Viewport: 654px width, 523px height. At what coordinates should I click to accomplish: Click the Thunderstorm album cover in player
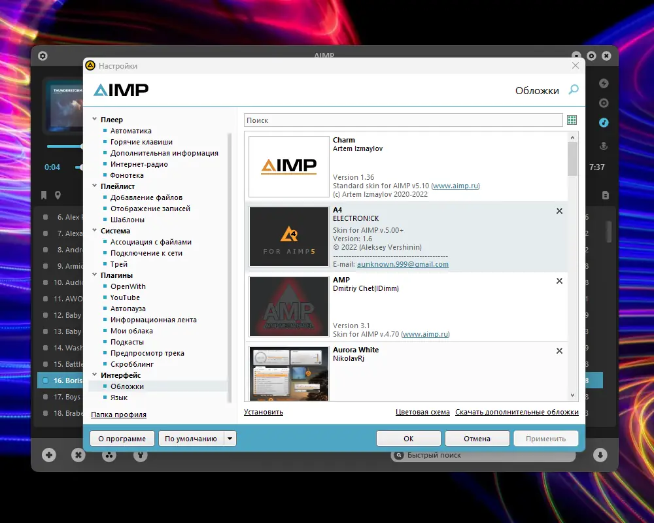pos(64,105)
